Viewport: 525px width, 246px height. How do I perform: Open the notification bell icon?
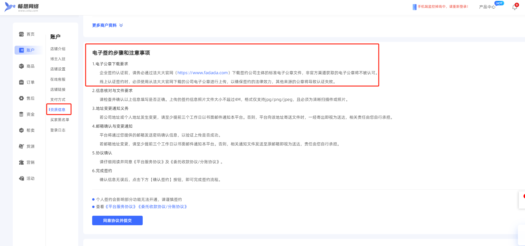click(x=515, y=7)
